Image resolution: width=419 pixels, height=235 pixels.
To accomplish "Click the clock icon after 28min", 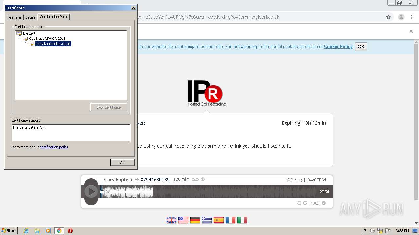I will pos(203,179).
